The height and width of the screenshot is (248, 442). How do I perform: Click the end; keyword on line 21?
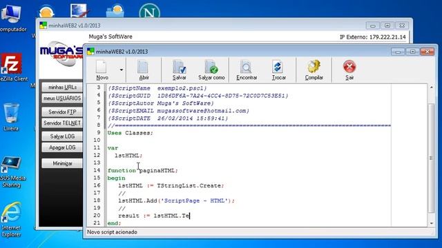(114, 223)
